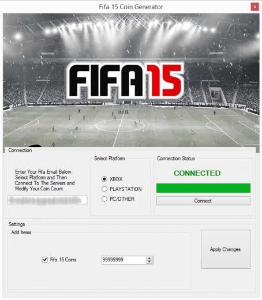The width and height of the screenshot is (262, 300).
Task: Choose the PC/OTHER platform radio button
Action: (x=104, y=199)
